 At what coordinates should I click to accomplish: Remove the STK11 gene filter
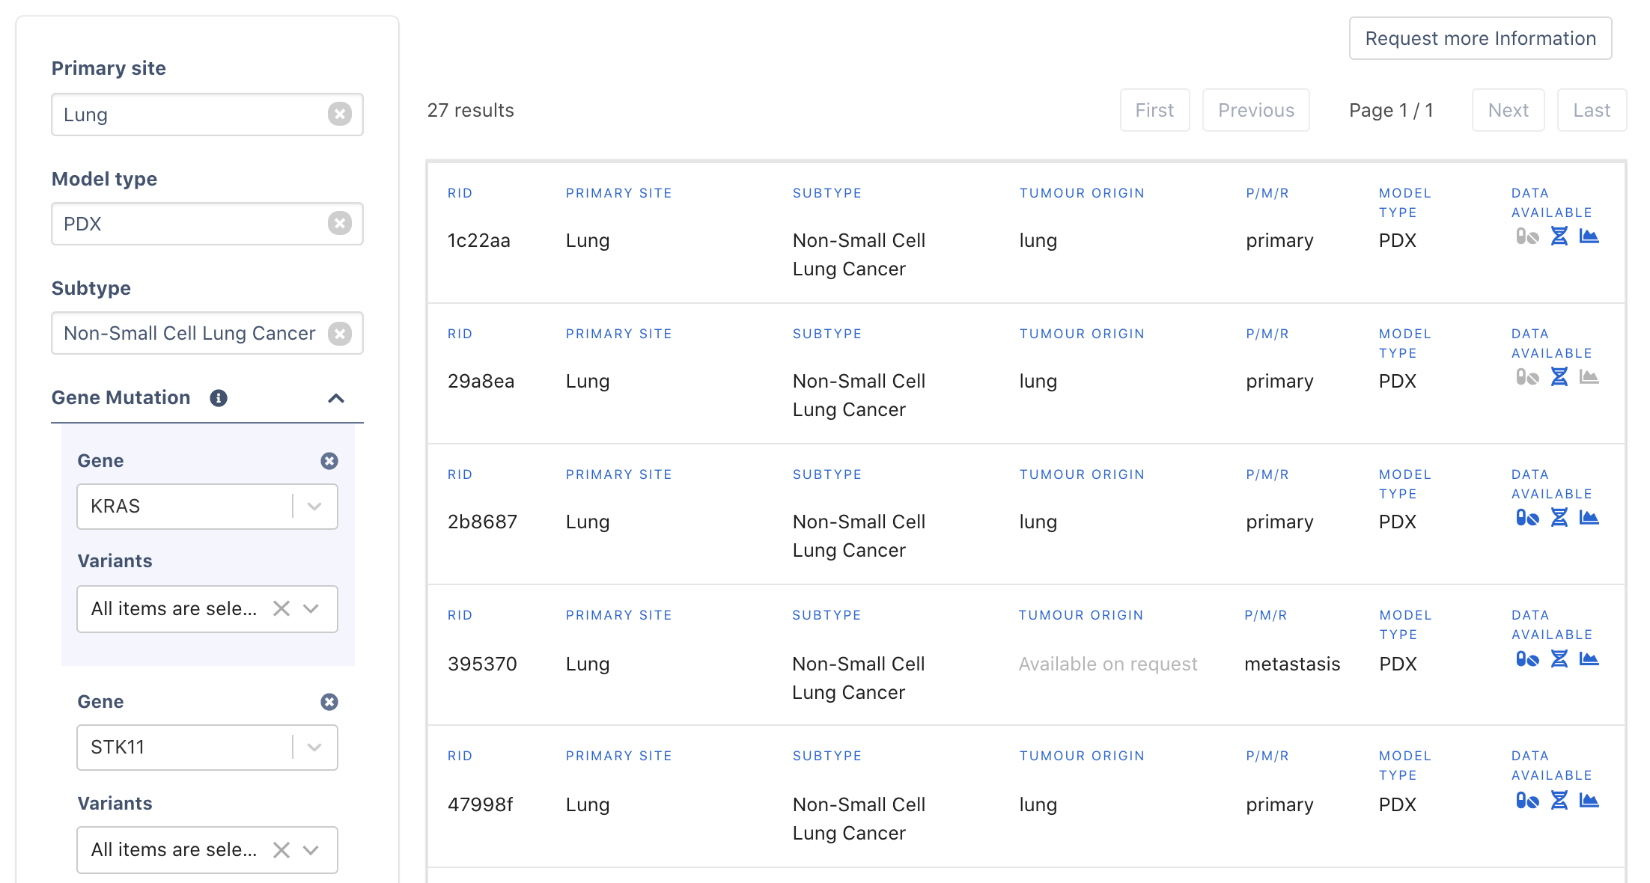329,702
